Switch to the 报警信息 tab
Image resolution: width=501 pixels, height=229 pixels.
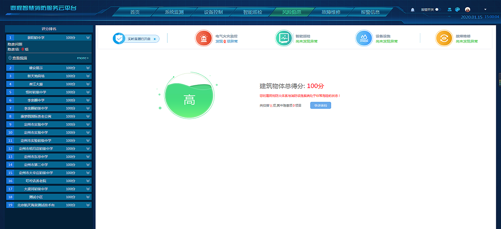point(370,12)
